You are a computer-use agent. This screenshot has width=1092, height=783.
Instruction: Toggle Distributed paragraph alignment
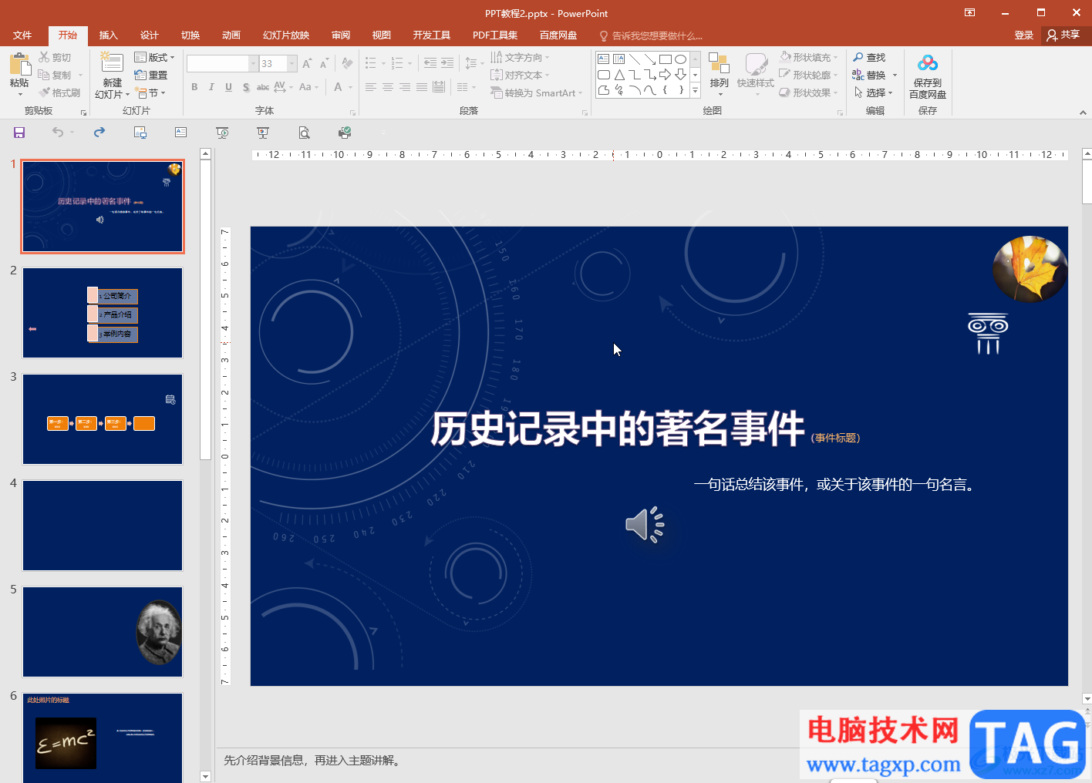click(439, 88)
